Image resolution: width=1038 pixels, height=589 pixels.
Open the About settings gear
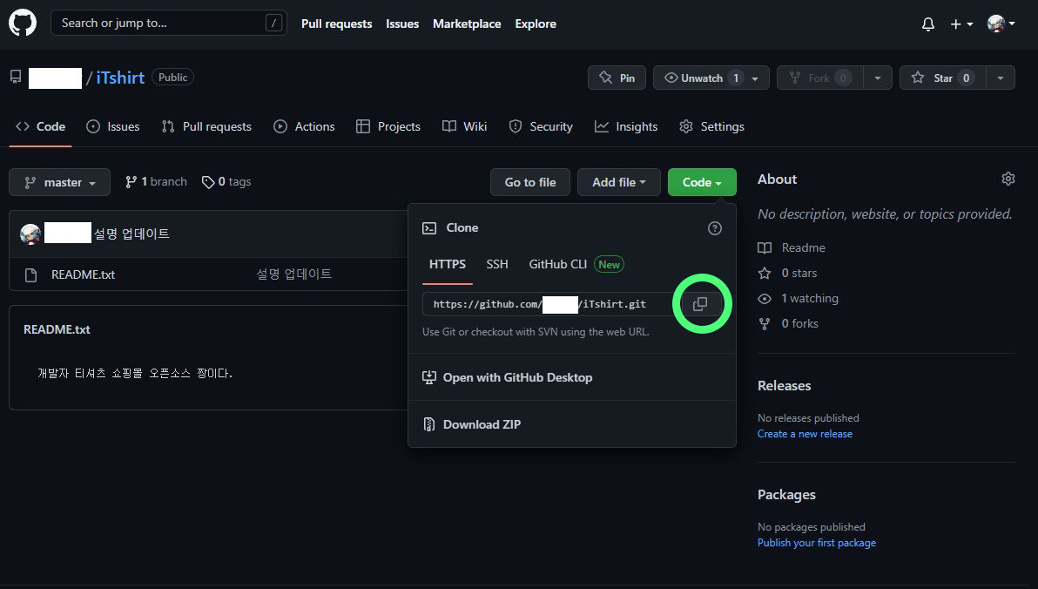[1008, 179]
